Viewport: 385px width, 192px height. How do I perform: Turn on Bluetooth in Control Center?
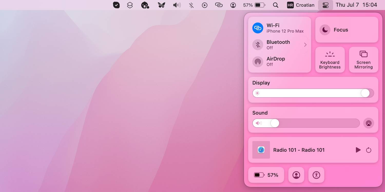(x=258, y=45)
